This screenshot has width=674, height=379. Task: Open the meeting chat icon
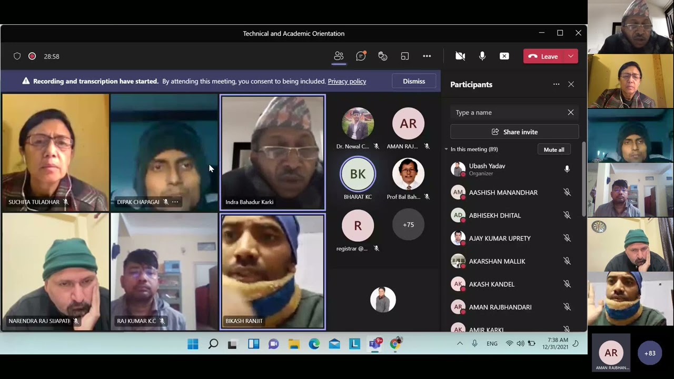click(x=361, y=56)
